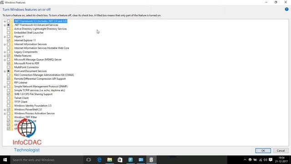Confirm changes with the OK button

263,151
